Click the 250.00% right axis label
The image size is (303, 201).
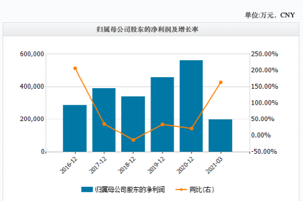point(264,54)
